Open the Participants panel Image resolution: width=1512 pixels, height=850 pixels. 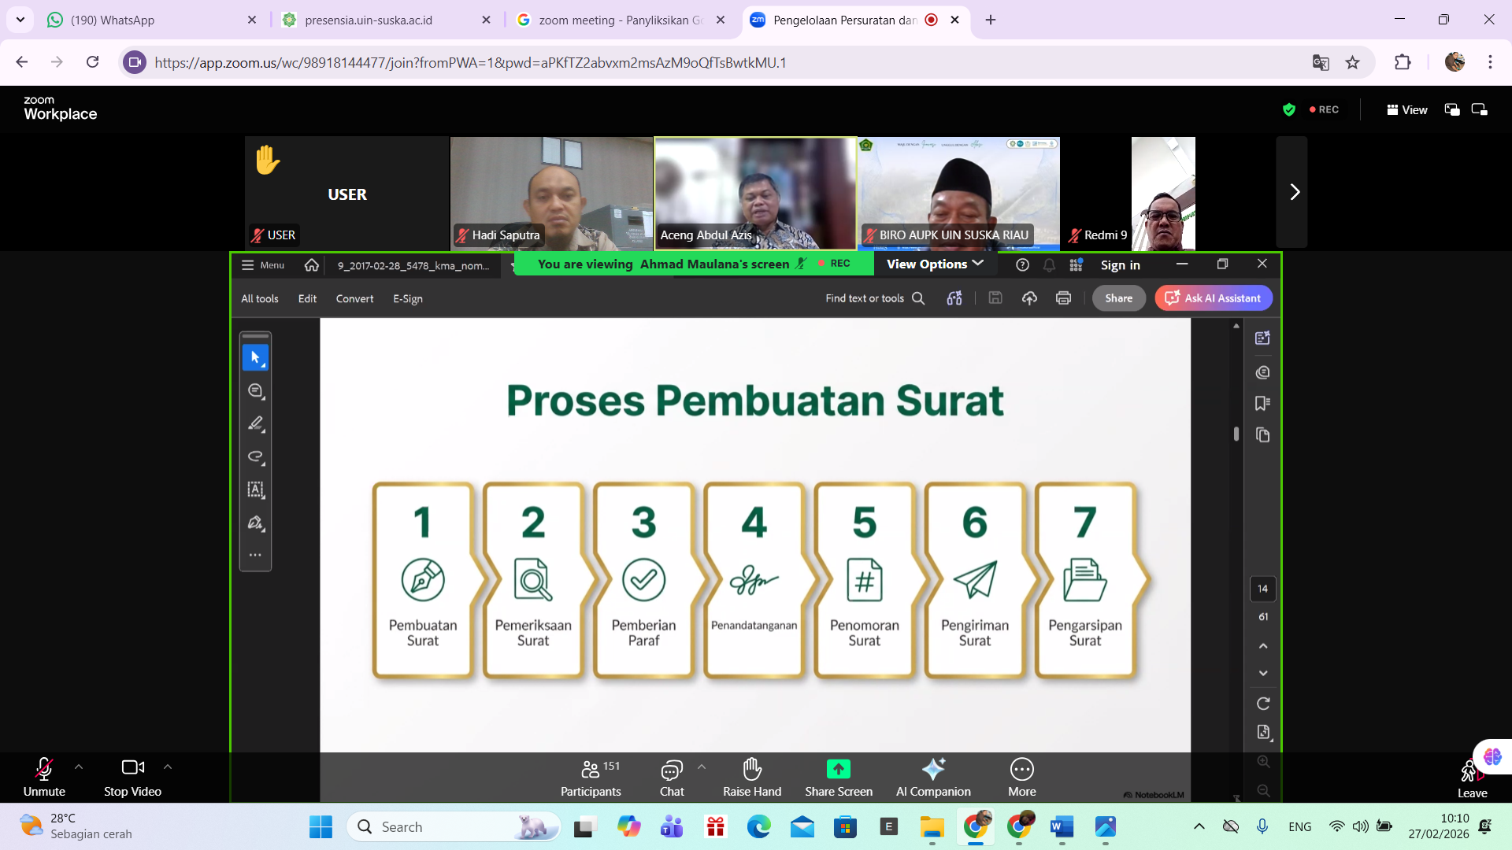591,777
